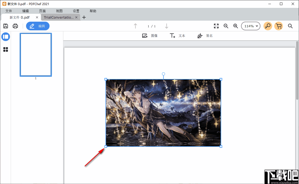
Task: Select page 1 thumbnail in the sidebar
Action: (35, 55)
